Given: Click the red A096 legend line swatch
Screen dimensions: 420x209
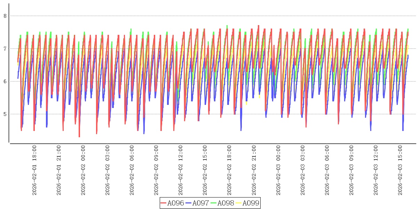Looking at the screenshot, I should (164, 203).
